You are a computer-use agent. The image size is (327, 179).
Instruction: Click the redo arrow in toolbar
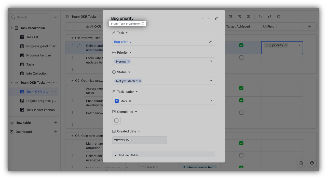pyautogui.click(x=269, y=17)
